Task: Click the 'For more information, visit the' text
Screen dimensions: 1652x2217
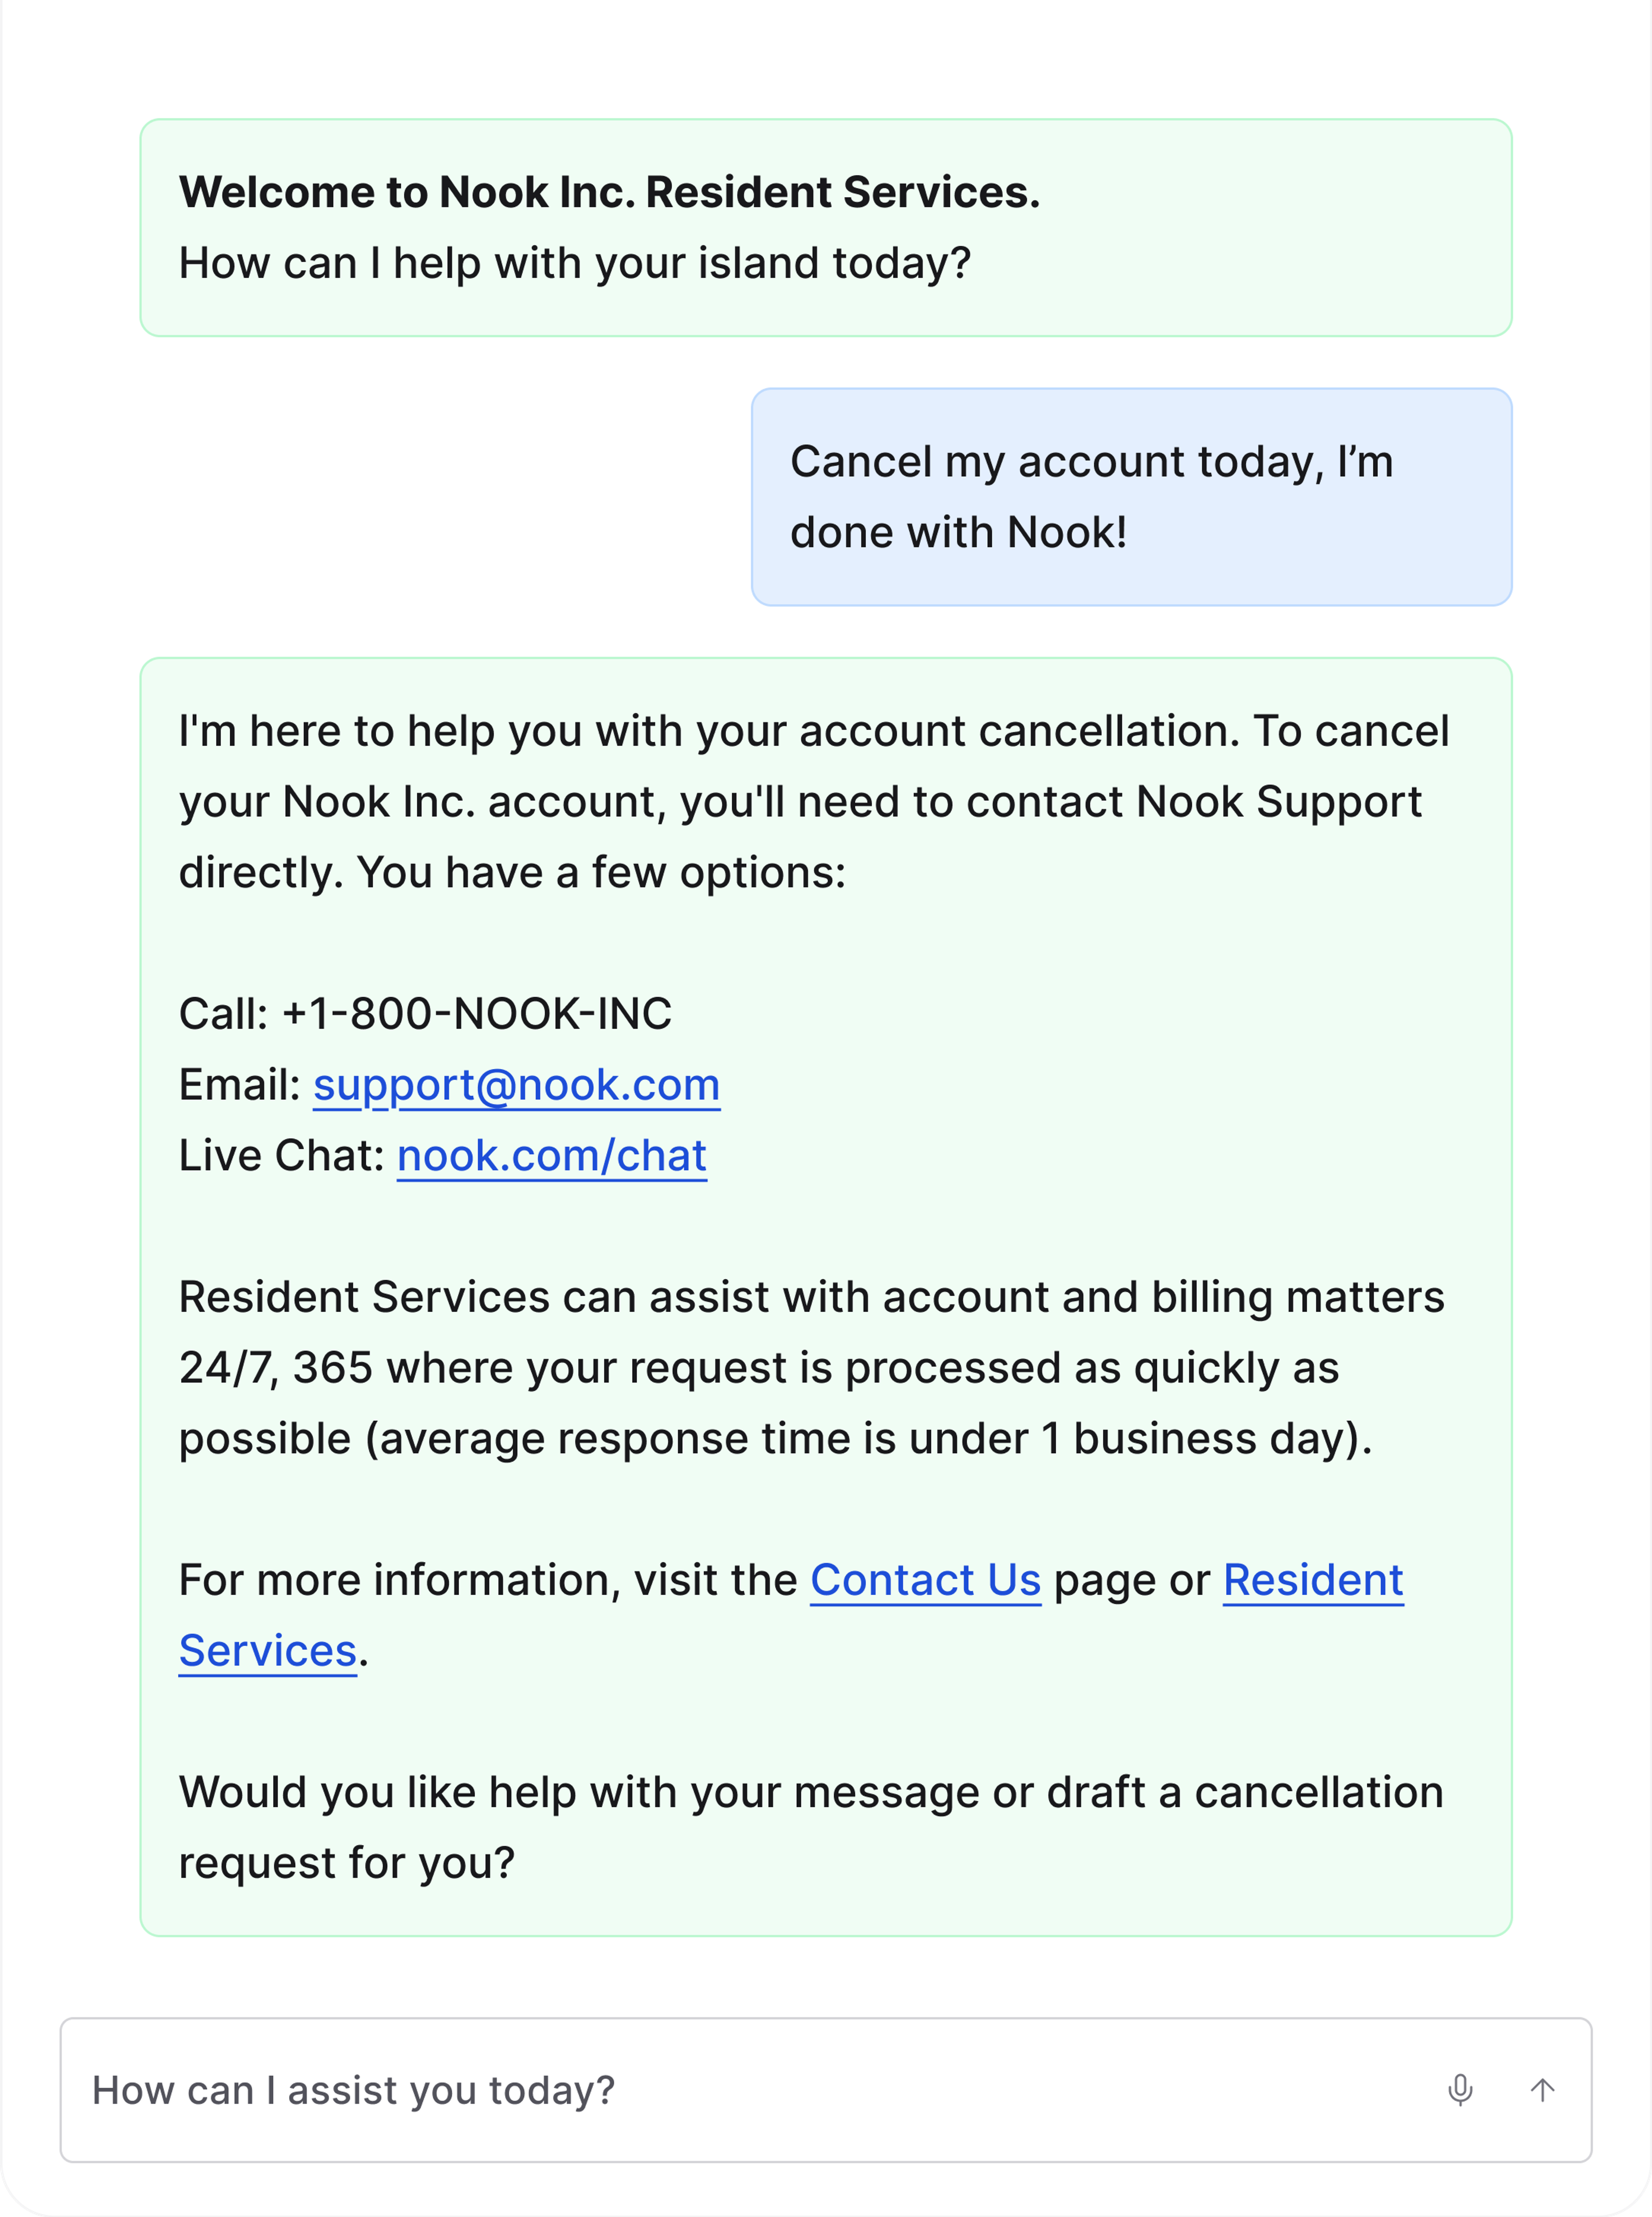Action: pos(487,1580)
